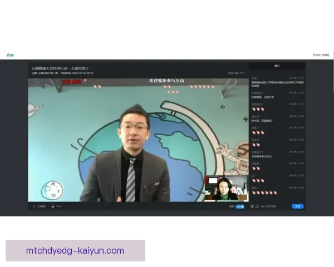Screen dimensions: 334x267
Task: Click the six-clap emoji chat message
Action: click(264, 193)
